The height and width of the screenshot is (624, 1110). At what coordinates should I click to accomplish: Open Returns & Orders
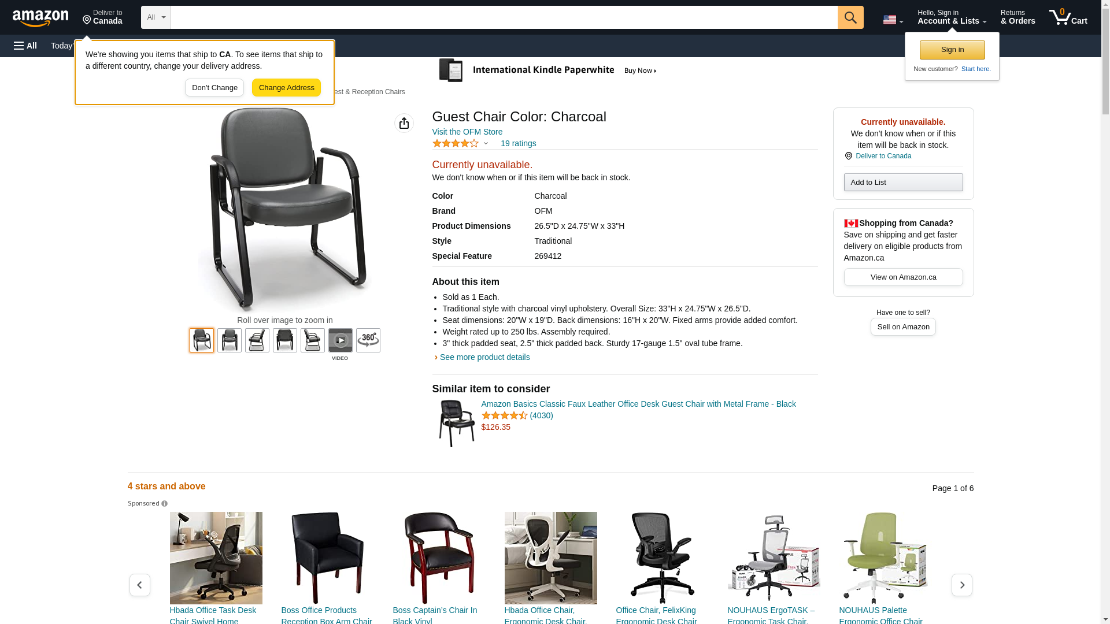(1018, 17)
